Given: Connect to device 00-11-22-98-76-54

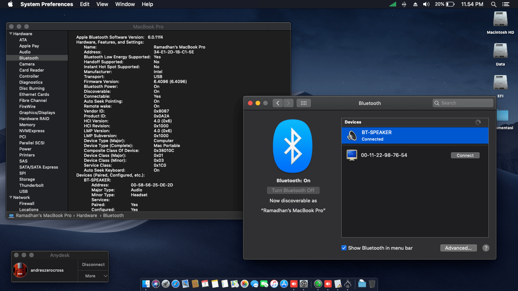Looking at the screenshot, I should (x=465, y=155).
